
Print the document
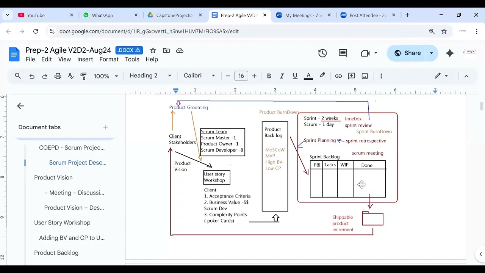(x=58, y=76)
